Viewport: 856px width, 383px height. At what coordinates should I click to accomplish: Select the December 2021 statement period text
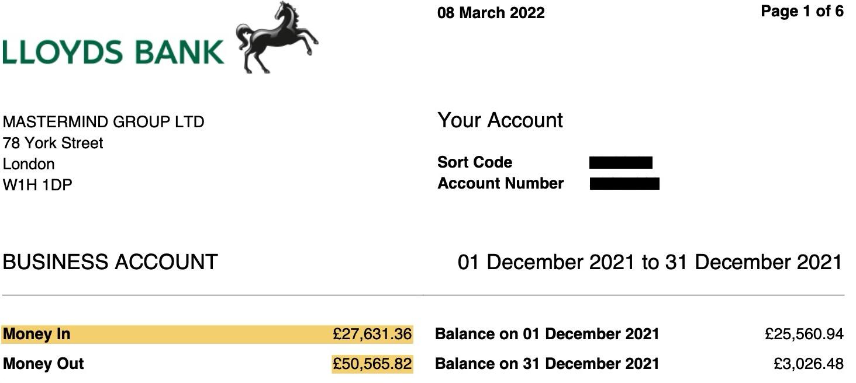point(650,262)
